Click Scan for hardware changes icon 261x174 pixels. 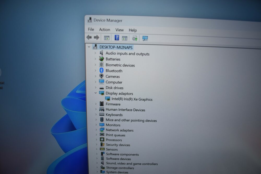point(145,38)
